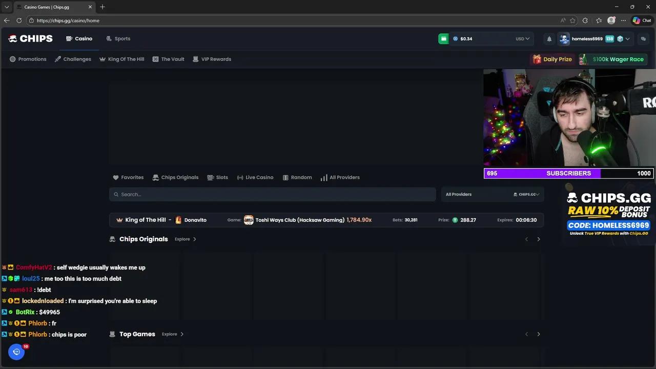Select the Live Casino game filter
This screenshot has height=369, width=656.
click(255, 177)
